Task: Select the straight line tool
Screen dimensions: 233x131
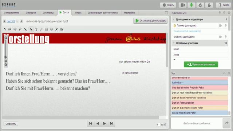Action: [x=41, y=29]
